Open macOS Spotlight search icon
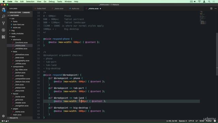The image size is (218, 123). (209, 1)
